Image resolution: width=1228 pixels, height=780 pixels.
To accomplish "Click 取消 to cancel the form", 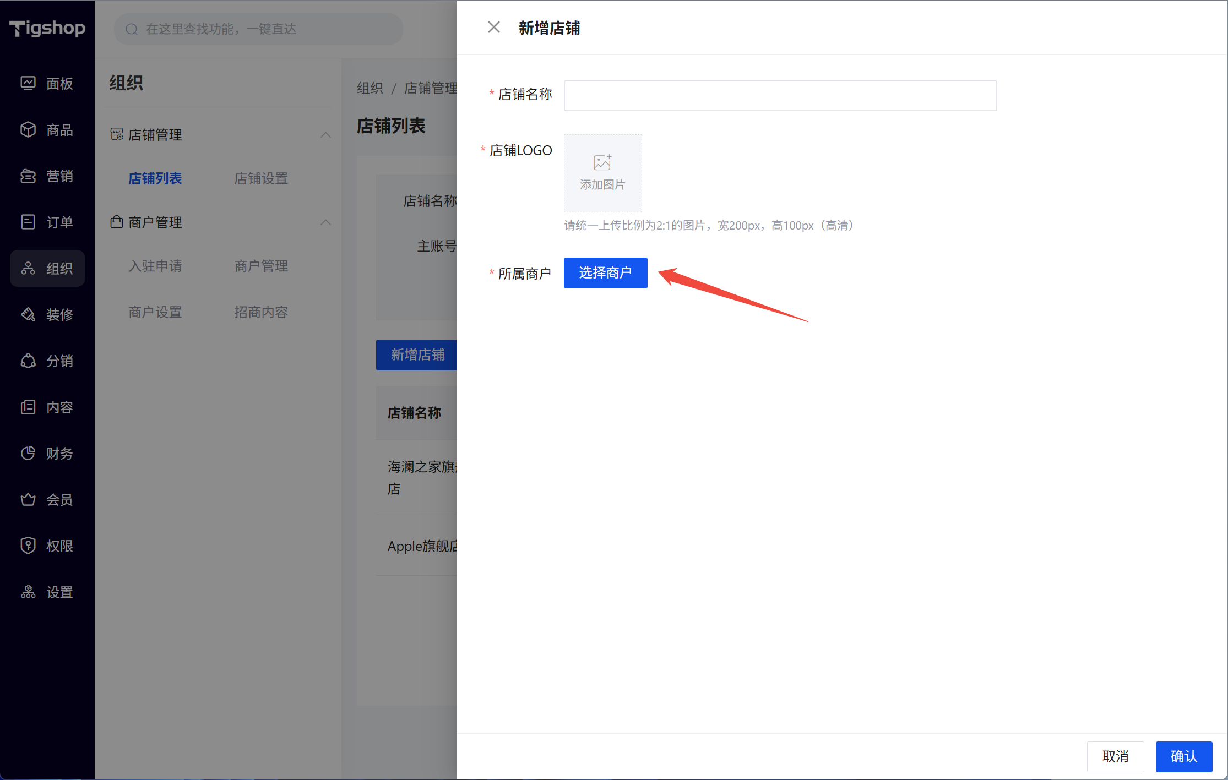I will point(1115,756).
